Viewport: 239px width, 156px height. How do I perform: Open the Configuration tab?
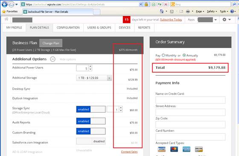pyautogui.click(x=68, y=28)
